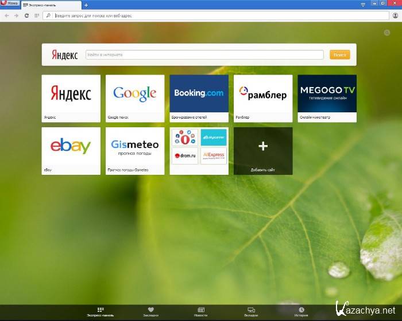Open the tab menu icon in title bar
Screen dimensions: 402x321
point(362,4)
